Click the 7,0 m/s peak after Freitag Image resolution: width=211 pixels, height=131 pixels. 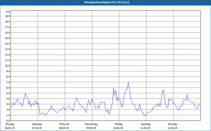coord(128,82)
